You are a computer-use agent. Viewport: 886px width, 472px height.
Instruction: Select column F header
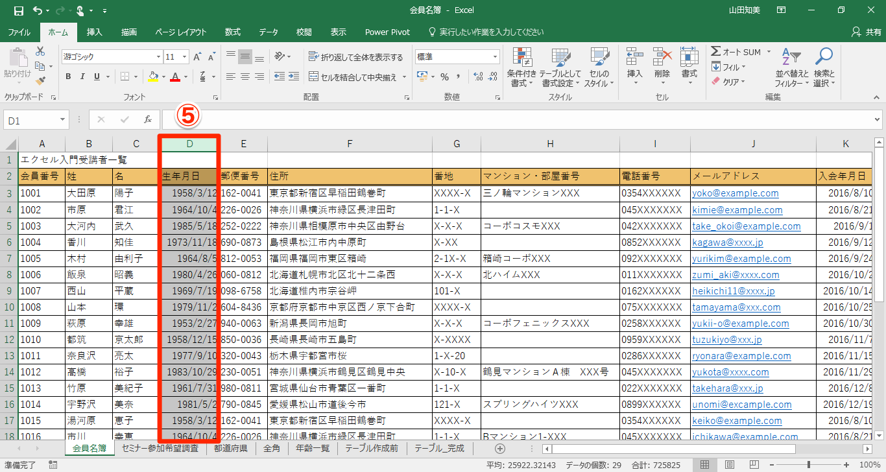pos(350,144)
